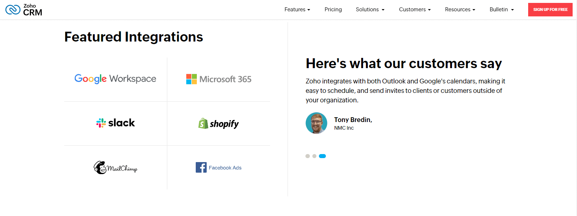The width and height of the screenshot is (577, 216).
Task: Show the first testimonial slide dot
Action: pos(308,156)
